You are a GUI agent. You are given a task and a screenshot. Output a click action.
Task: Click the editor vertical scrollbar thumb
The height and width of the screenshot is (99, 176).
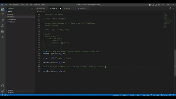175,62
